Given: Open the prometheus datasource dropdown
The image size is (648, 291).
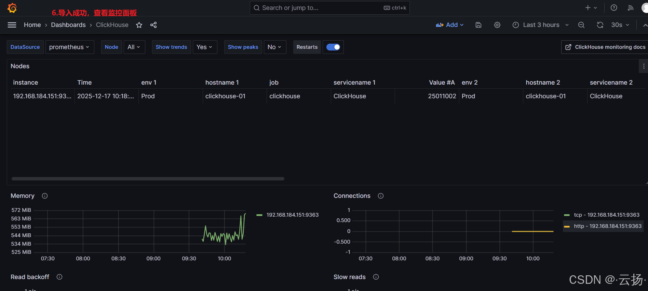Looking at the screenshot, I should click(x=70, y=47).
